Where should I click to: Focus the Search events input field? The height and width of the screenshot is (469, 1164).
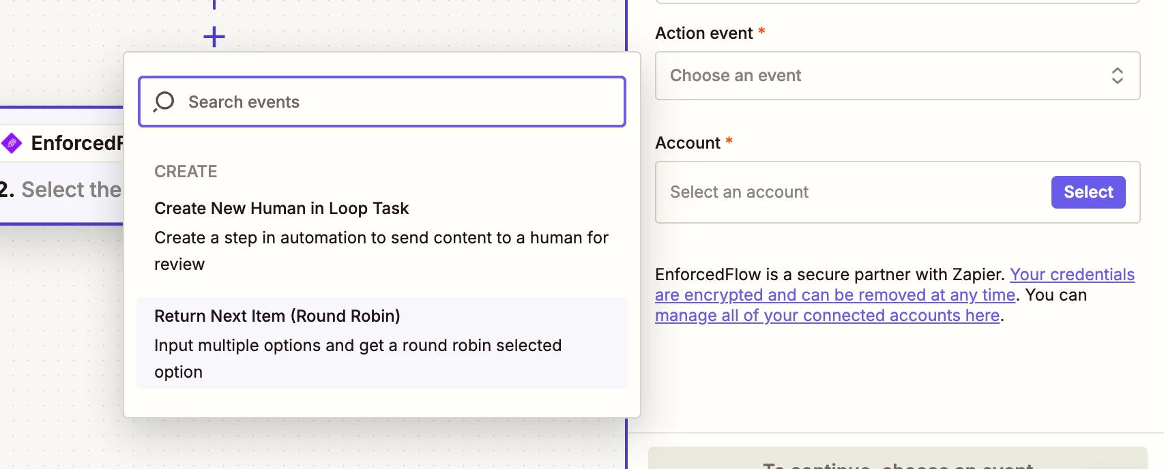click(382, 102)
